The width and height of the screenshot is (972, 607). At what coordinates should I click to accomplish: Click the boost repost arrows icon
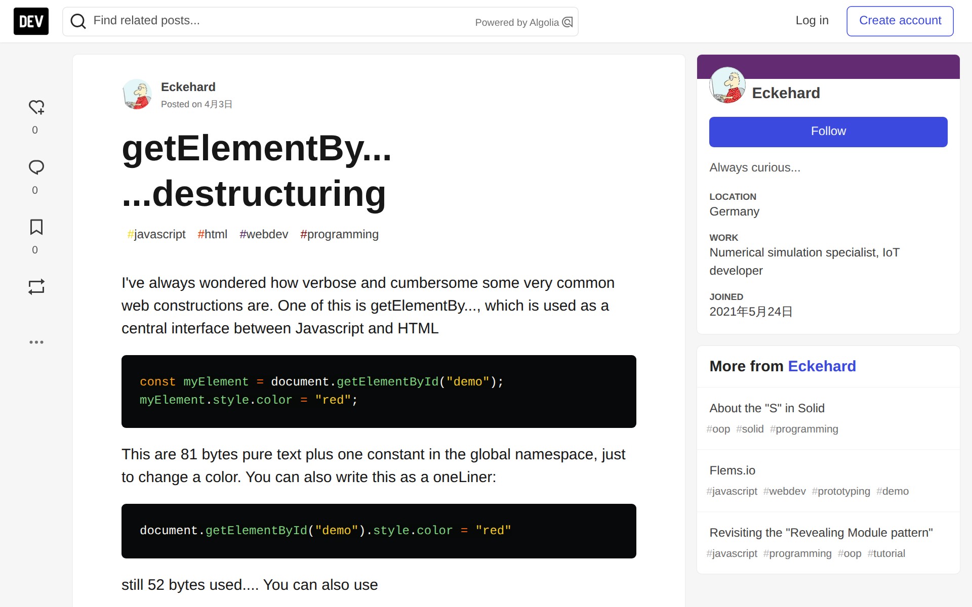pyautogui.click(x=36, y=287)
